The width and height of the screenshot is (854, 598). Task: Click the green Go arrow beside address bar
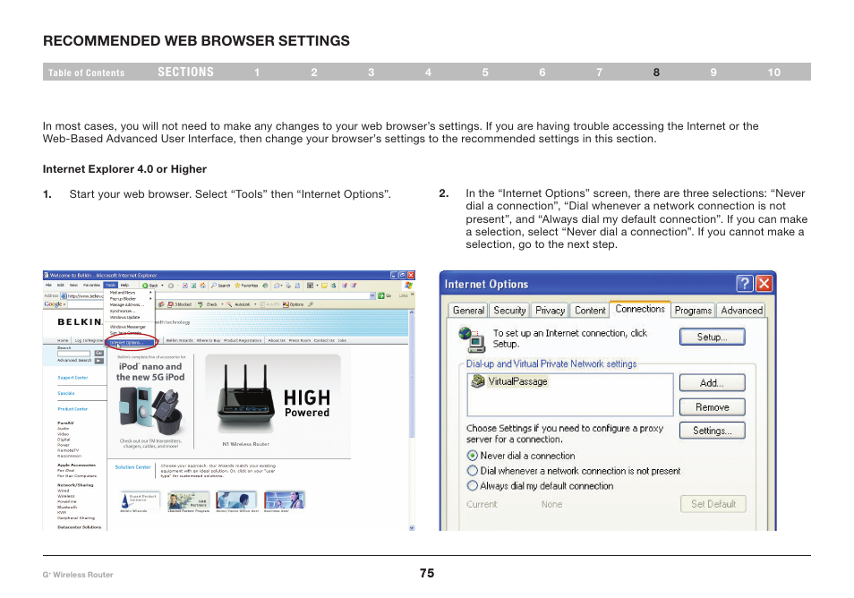click(380, 295)
